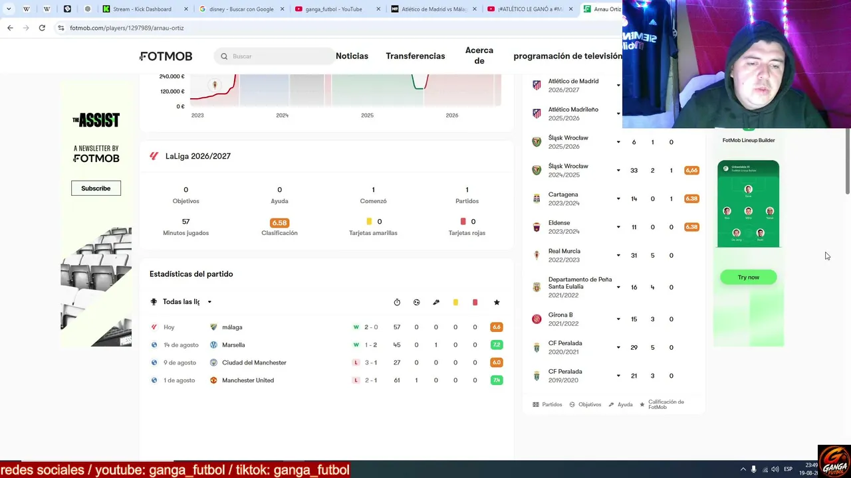Click the Cartagena crest

(x=537, y=199)
